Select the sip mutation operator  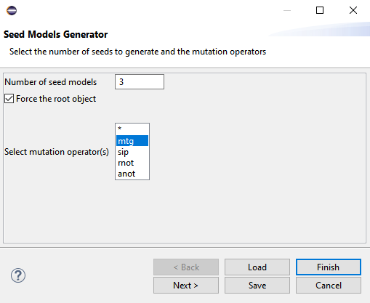pos(132,152)
